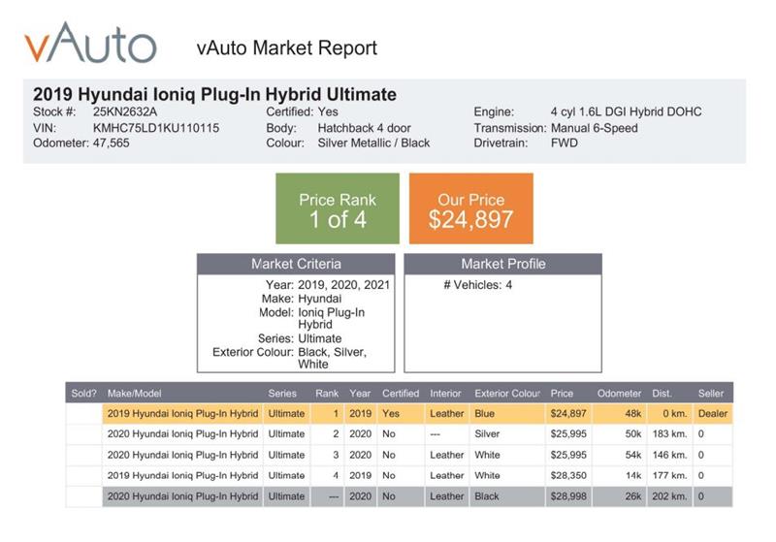The height and width of the screenshot is (542, 776).
Task: Click the # Vehicles: 4 entry
Action: coord(477,285)
